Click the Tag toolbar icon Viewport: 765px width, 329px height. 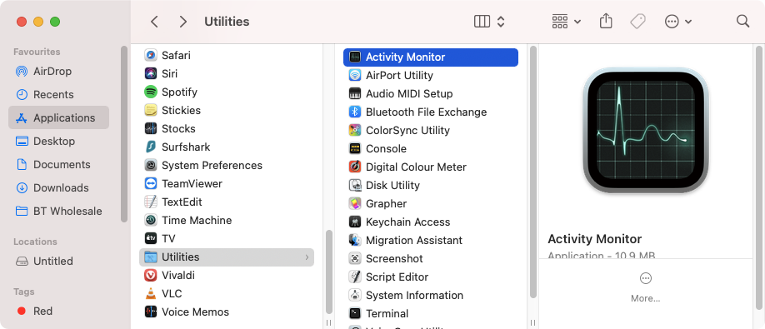coord(637,22)
